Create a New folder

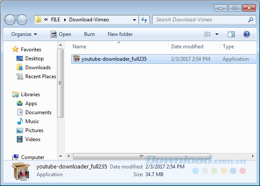click(120, 34)
